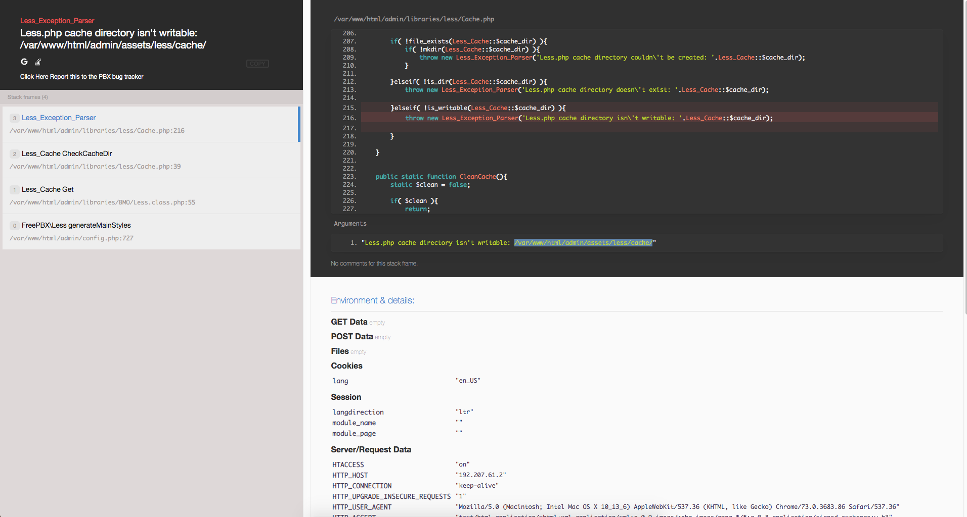Click the 'HTACCESS' server key
Viewport: 967px width, 517px height.
coord(348,464)
